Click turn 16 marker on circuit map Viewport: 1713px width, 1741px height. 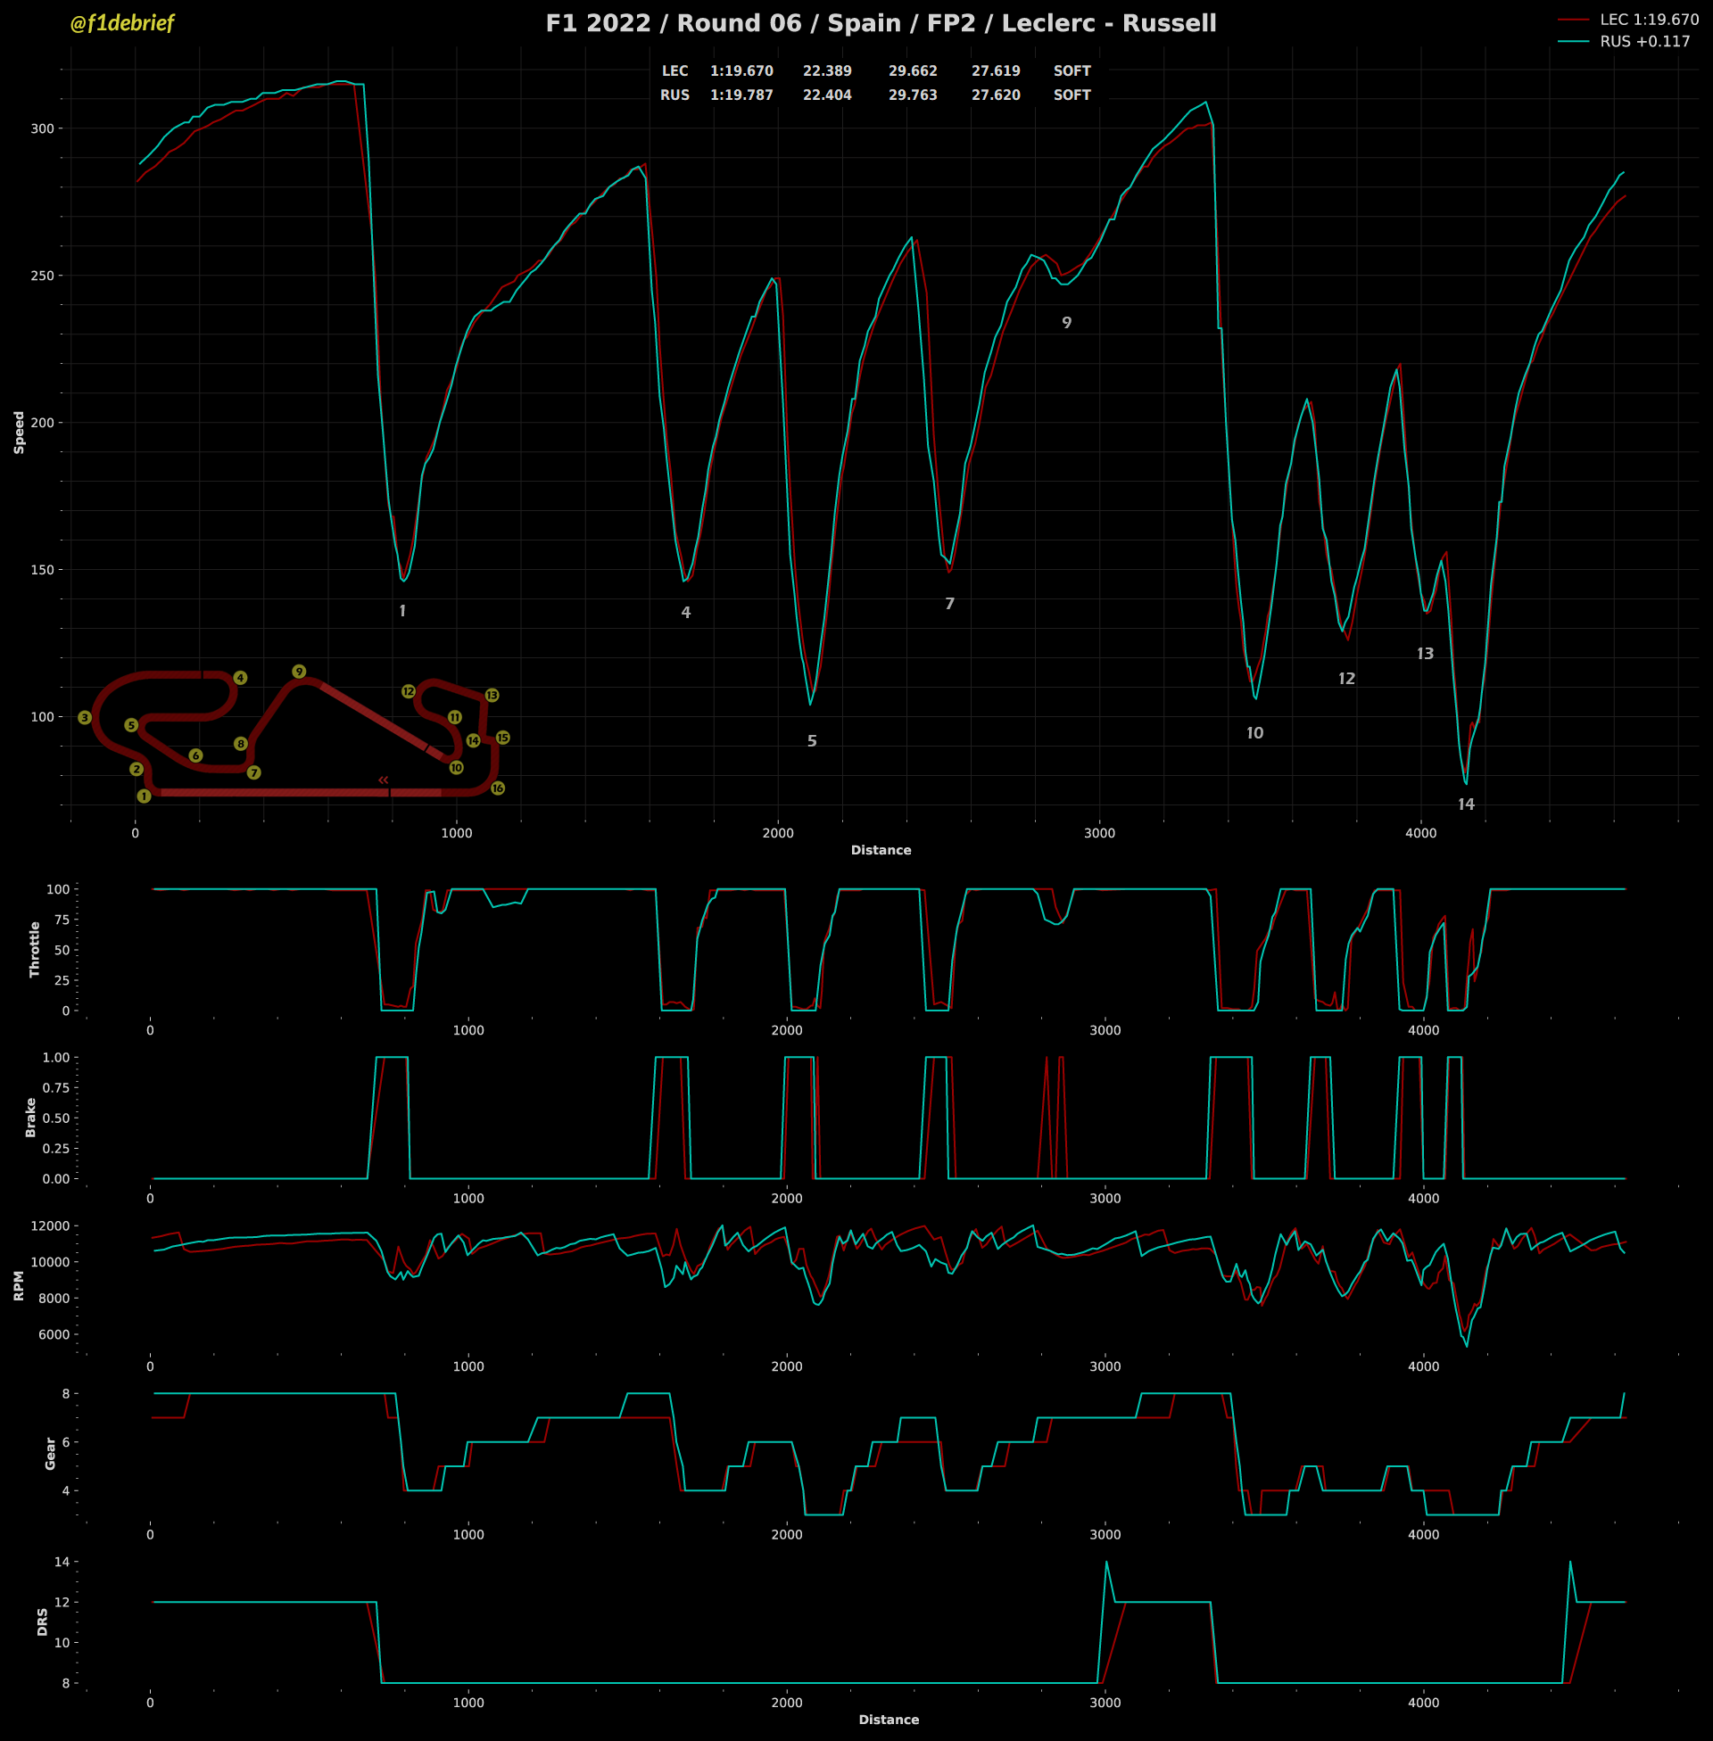click(498, 788)
